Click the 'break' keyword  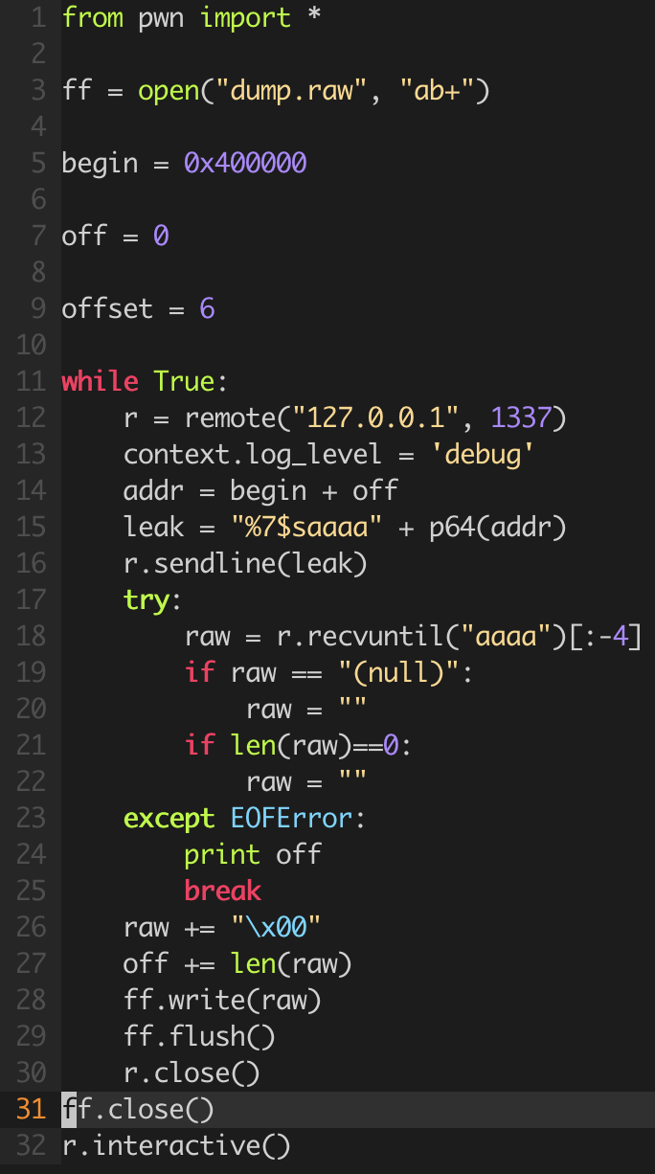coord(222,892)
